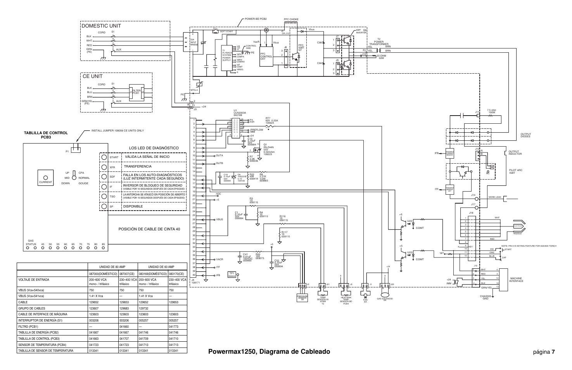Click the START diagnostic LED circle
Image resolution: width=572 pixels, height=370 pixels.
[x=104, y=157]
